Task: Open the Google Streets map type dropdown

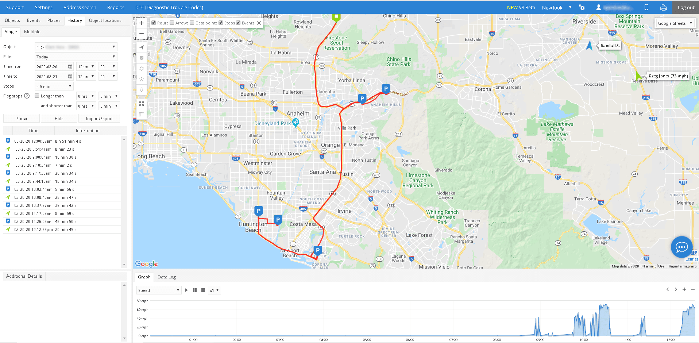Action: pos(675,23)
